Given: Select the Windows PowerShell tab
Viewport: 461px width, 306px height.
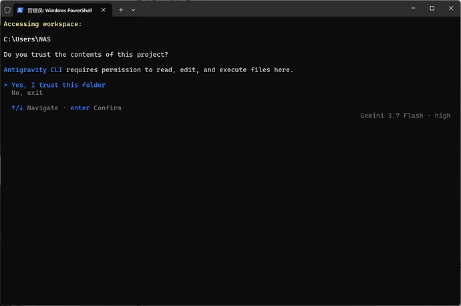Looking at the screenshot, I should tap(63, 10).
